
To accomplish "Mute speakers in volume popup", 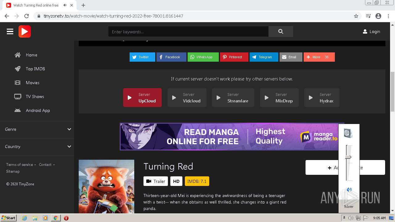I will (349, 190).
